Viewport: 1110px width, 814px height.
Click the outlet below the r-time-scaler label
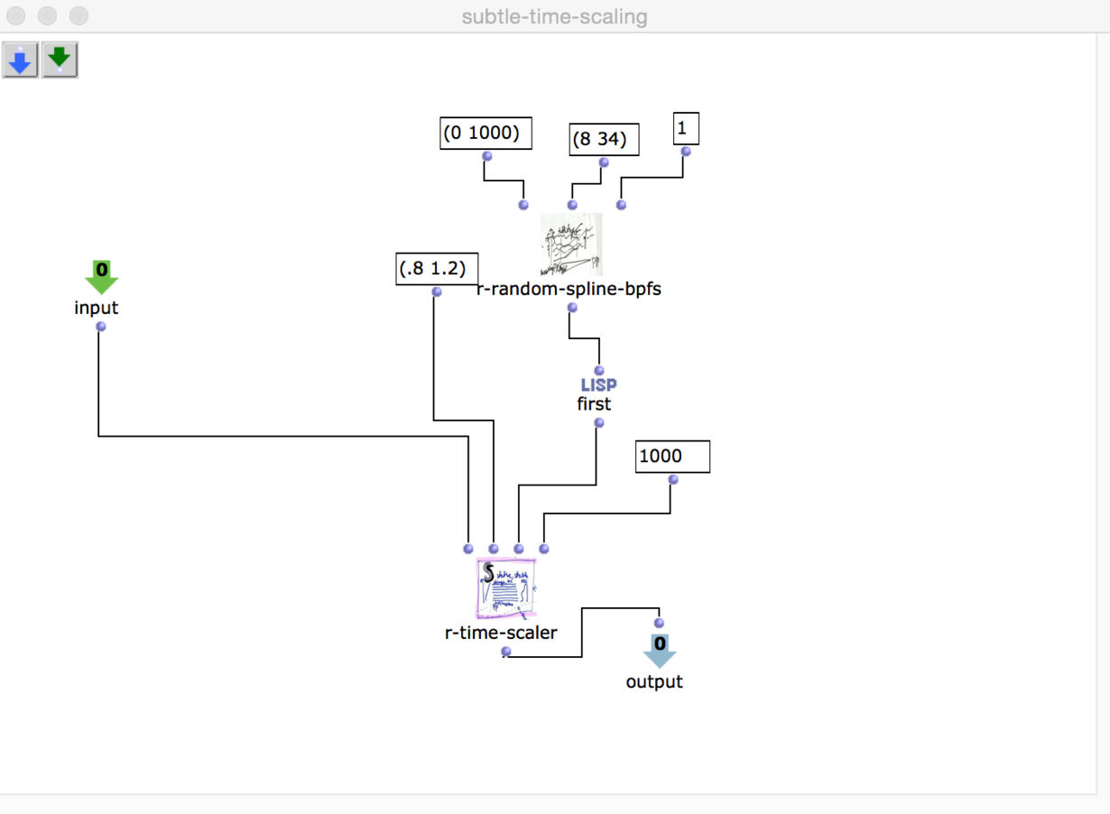click(506, 652)
